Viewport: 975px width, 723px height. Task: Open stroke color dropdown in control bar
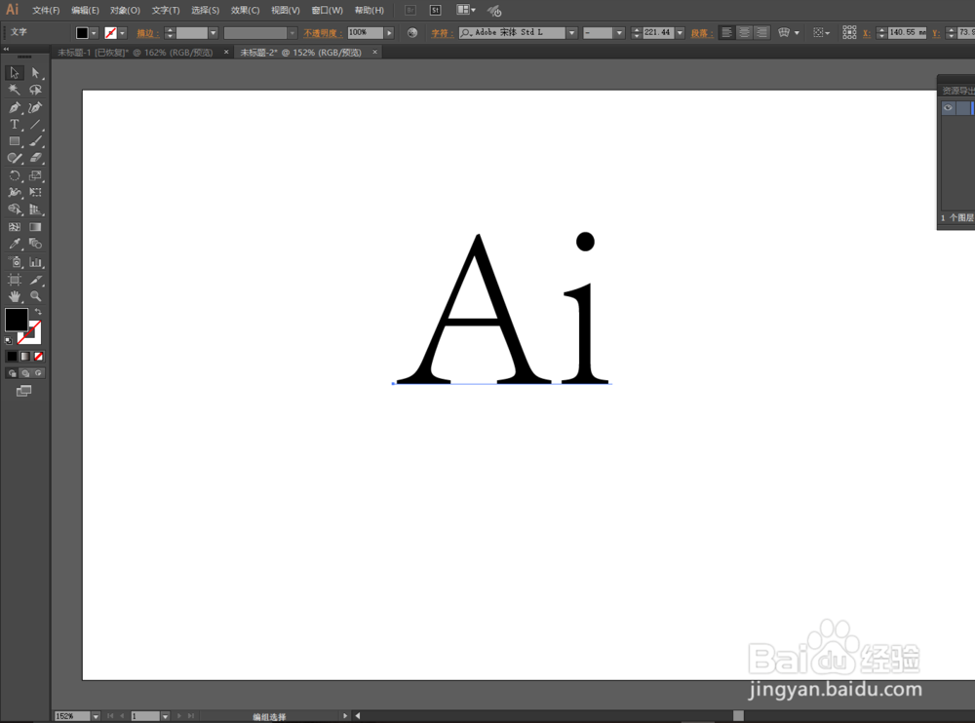click(123, 33)
